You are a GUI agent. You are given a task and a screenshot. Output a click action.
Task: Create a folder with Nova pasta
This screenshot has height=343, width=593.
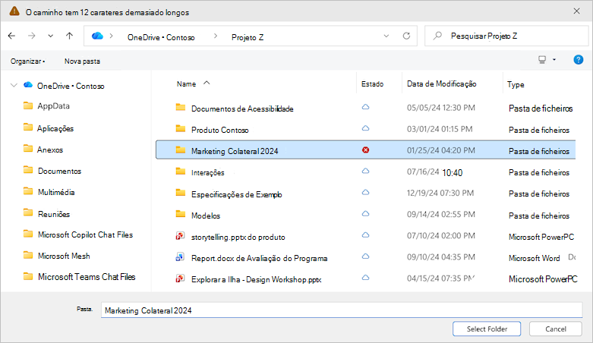click(x=82, y=61)
